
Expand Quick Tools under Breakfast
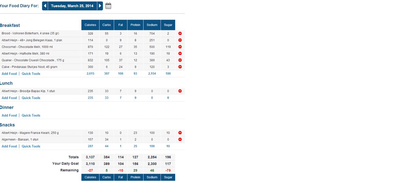31,73
